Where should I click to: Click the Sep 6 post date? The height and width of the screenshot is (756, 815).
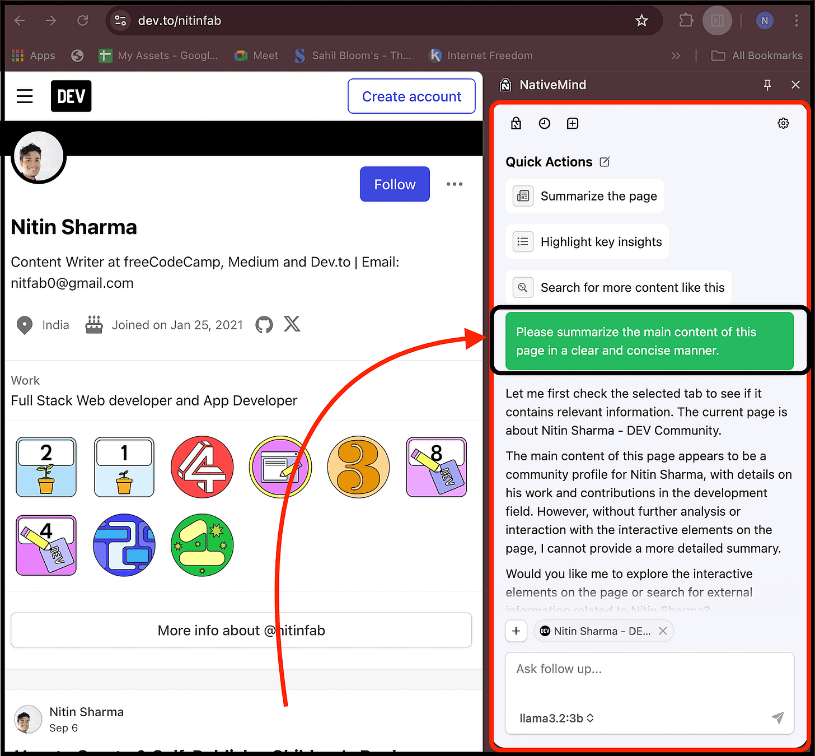tap(63, 728)
